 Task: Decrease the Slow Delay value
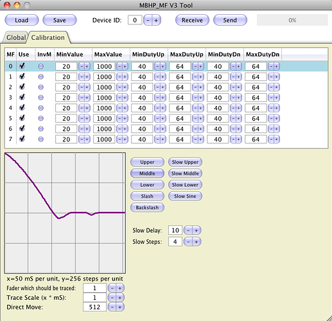point(188,230)
